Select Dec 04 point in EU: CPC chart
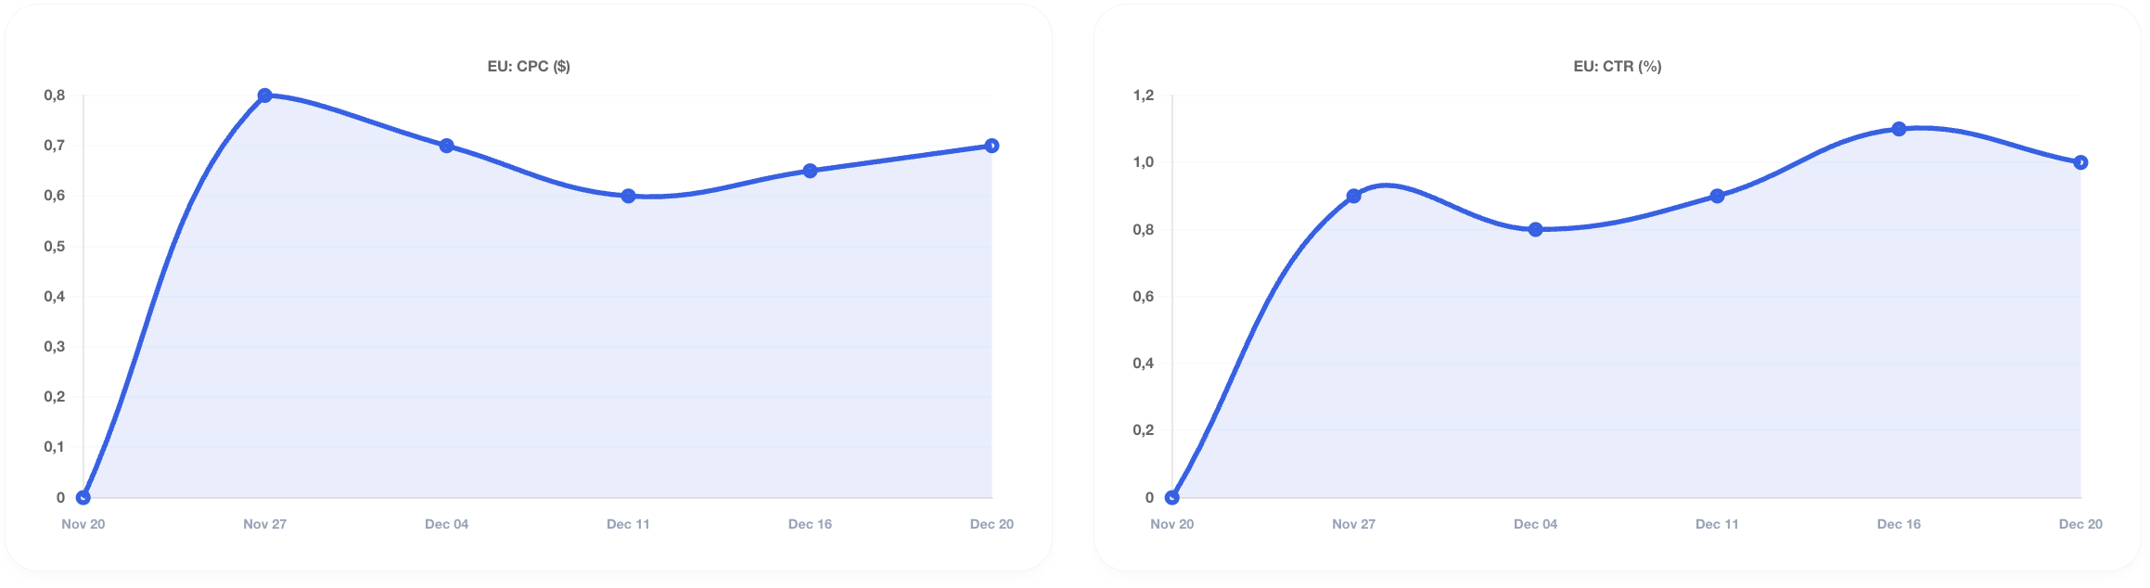 (447, 146)
